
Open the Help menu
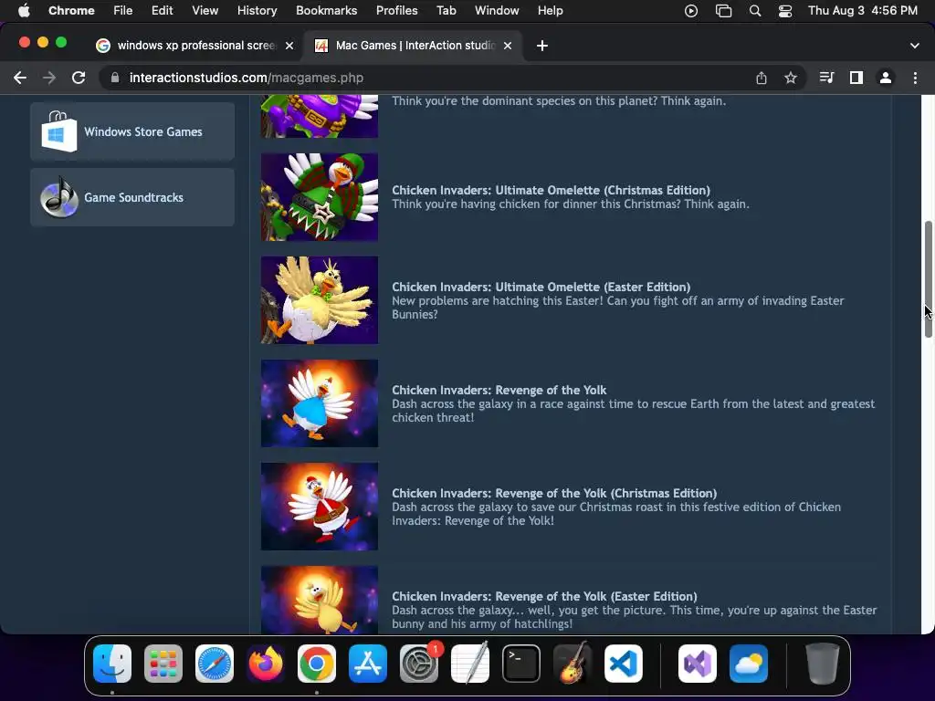[x=550, y=11]
